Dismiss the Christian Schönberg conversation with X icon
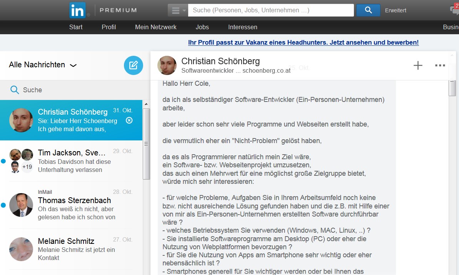Viewport: 459px width, 275px height. click(129, 120)
